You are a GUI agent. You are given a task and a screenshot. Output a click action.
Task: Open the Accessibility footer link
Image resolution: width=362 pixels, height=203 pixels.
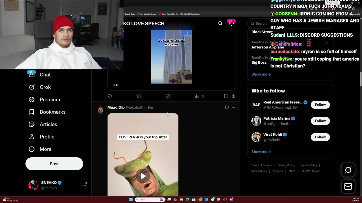(x=259, y=171)
